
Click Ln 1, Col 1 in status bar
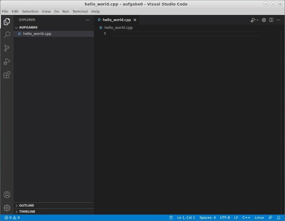pyautogui.click(x=186, y=218)
